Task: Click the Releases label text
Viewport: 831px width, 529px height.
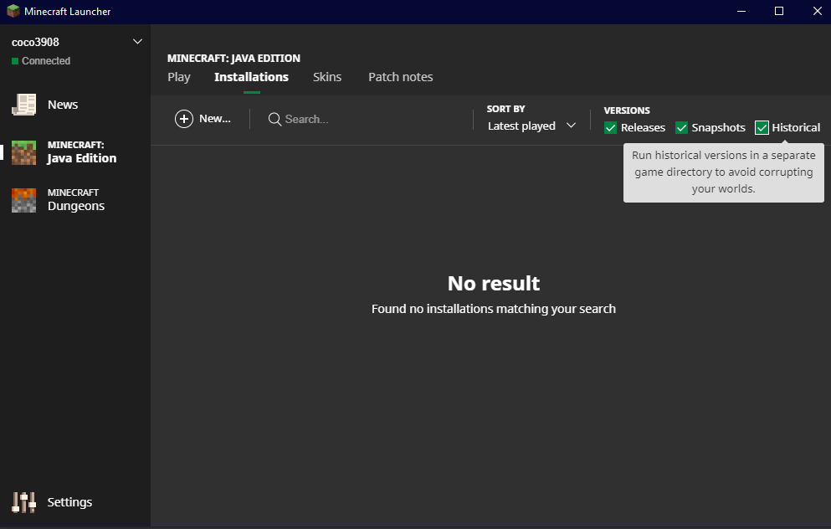Action: coord(643,128)
